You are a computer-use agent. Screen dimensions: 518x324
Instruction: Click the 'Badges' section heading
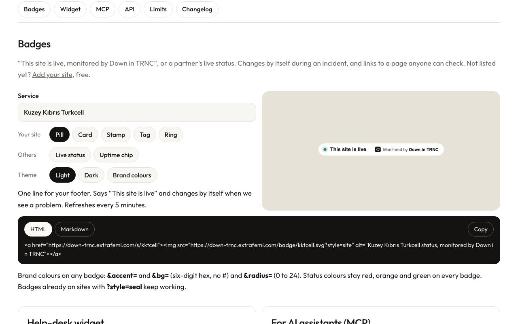point(34,44)
